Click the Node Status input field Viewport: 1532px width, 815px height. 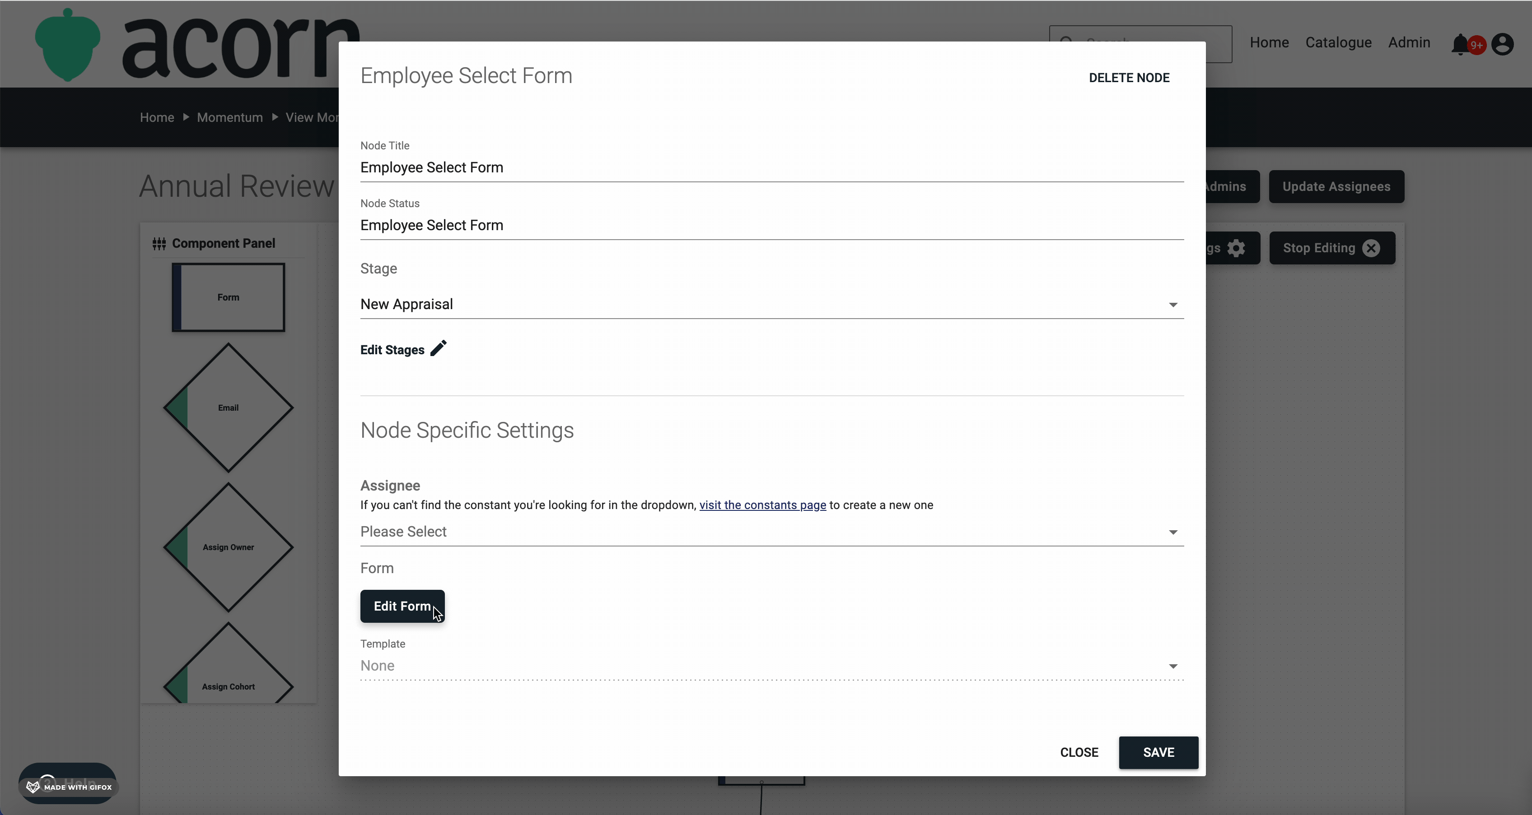pyautogui.click(x=772, y=225)
